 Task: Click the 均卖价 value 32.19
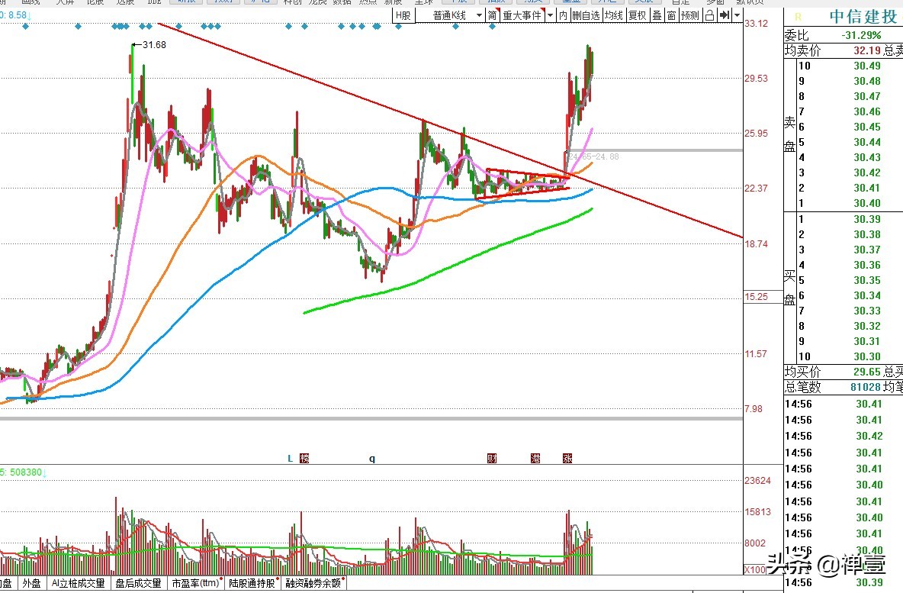(x=866, y=50)
